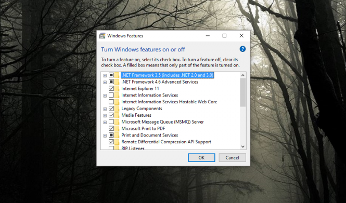Click the Cancel button

point(232,158)
